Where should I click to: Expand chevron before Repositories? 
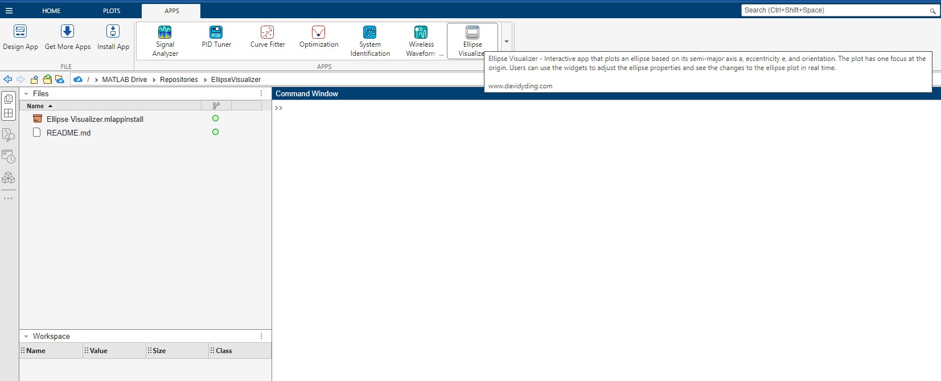154,80
